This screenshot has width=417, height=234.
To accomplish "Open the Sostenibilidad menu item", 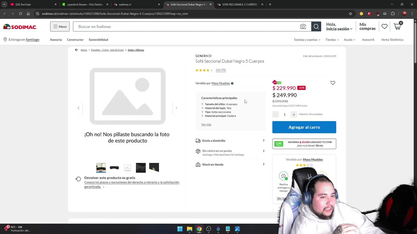I will (98, 40).
